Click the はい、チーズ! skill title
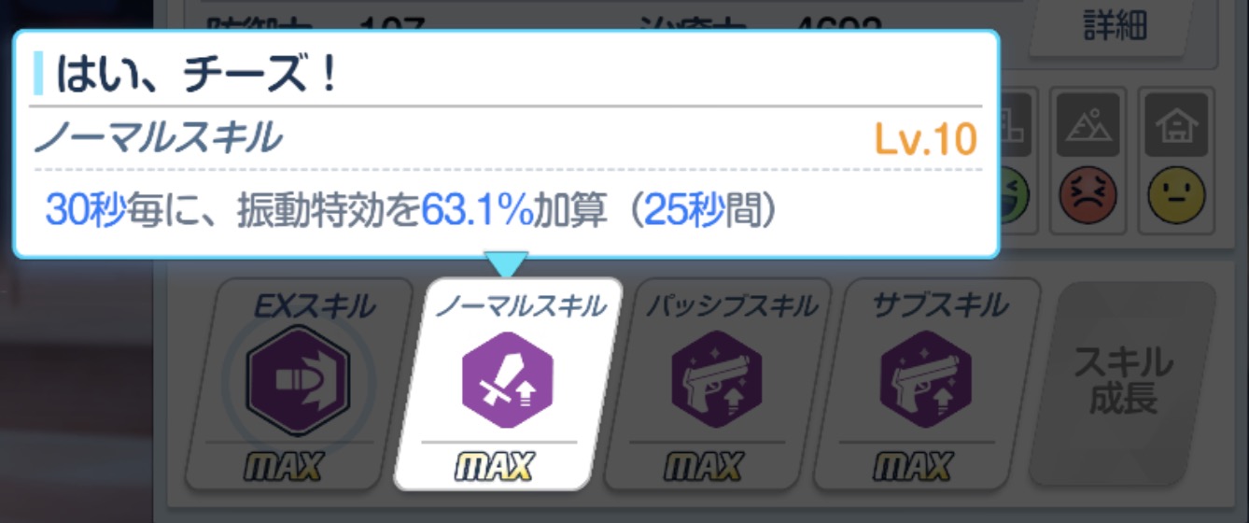The height and width of the screenshot is (523, 1249). (x=196, y=75)
